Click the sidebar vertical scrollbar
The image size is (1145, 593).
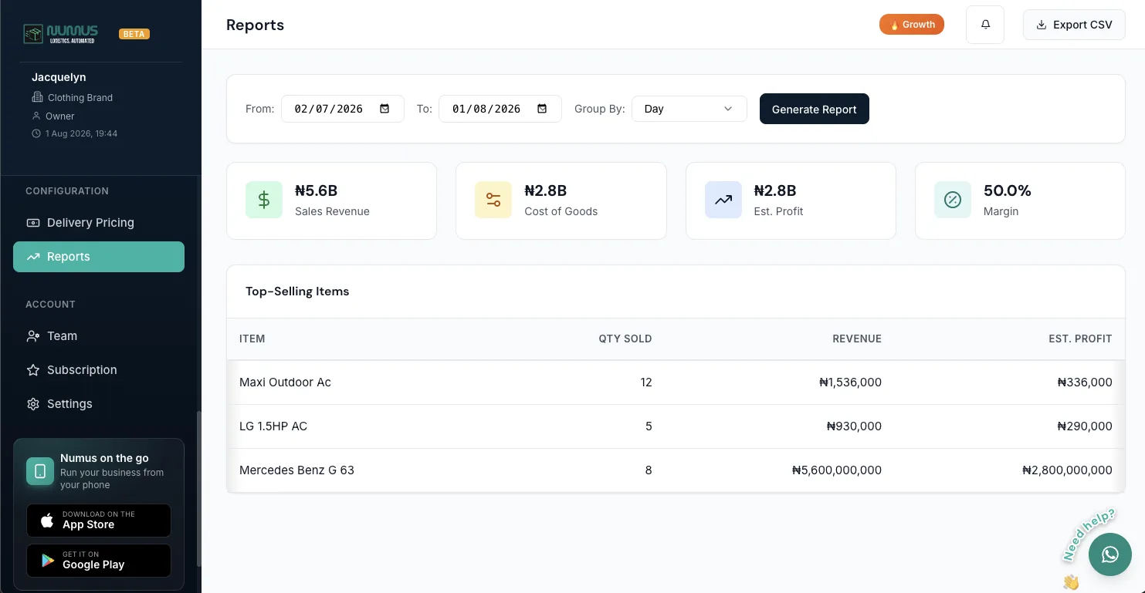[x=199, y=490]
